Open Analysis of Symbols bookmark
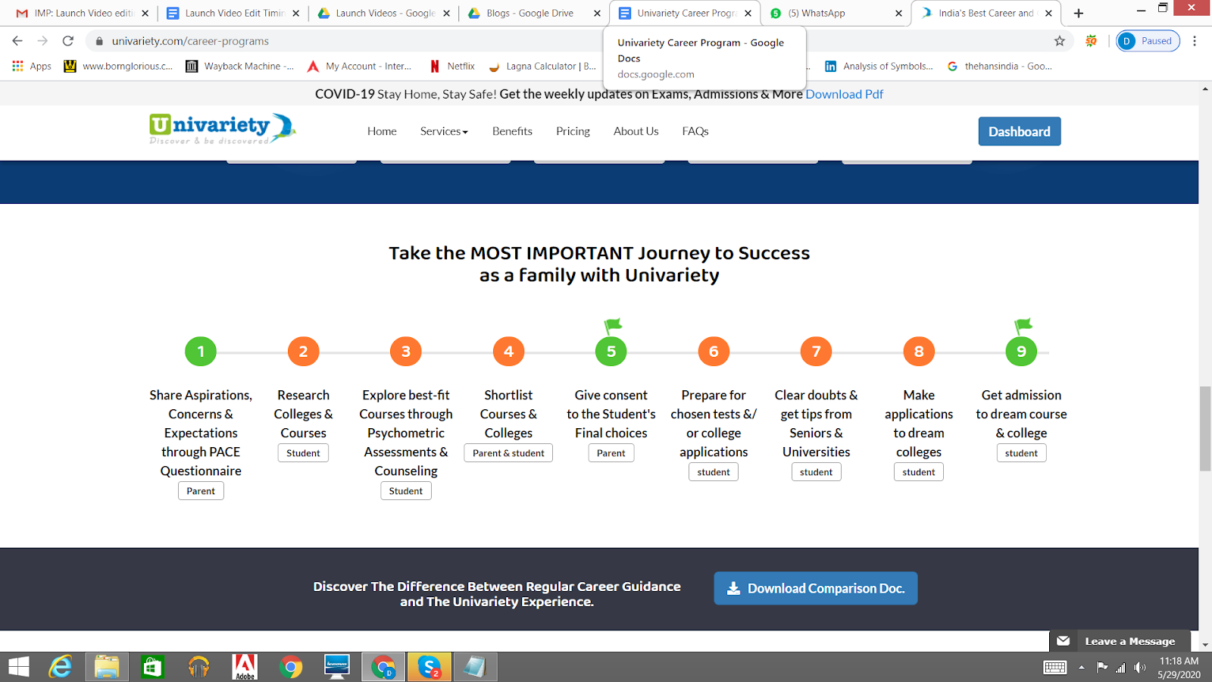 coord(879,66)
